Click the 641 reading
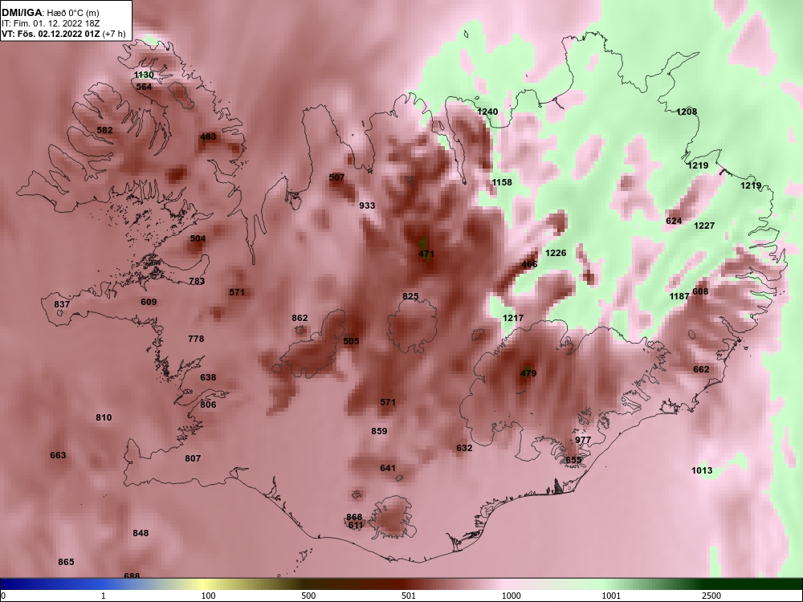 click(388, 469)
